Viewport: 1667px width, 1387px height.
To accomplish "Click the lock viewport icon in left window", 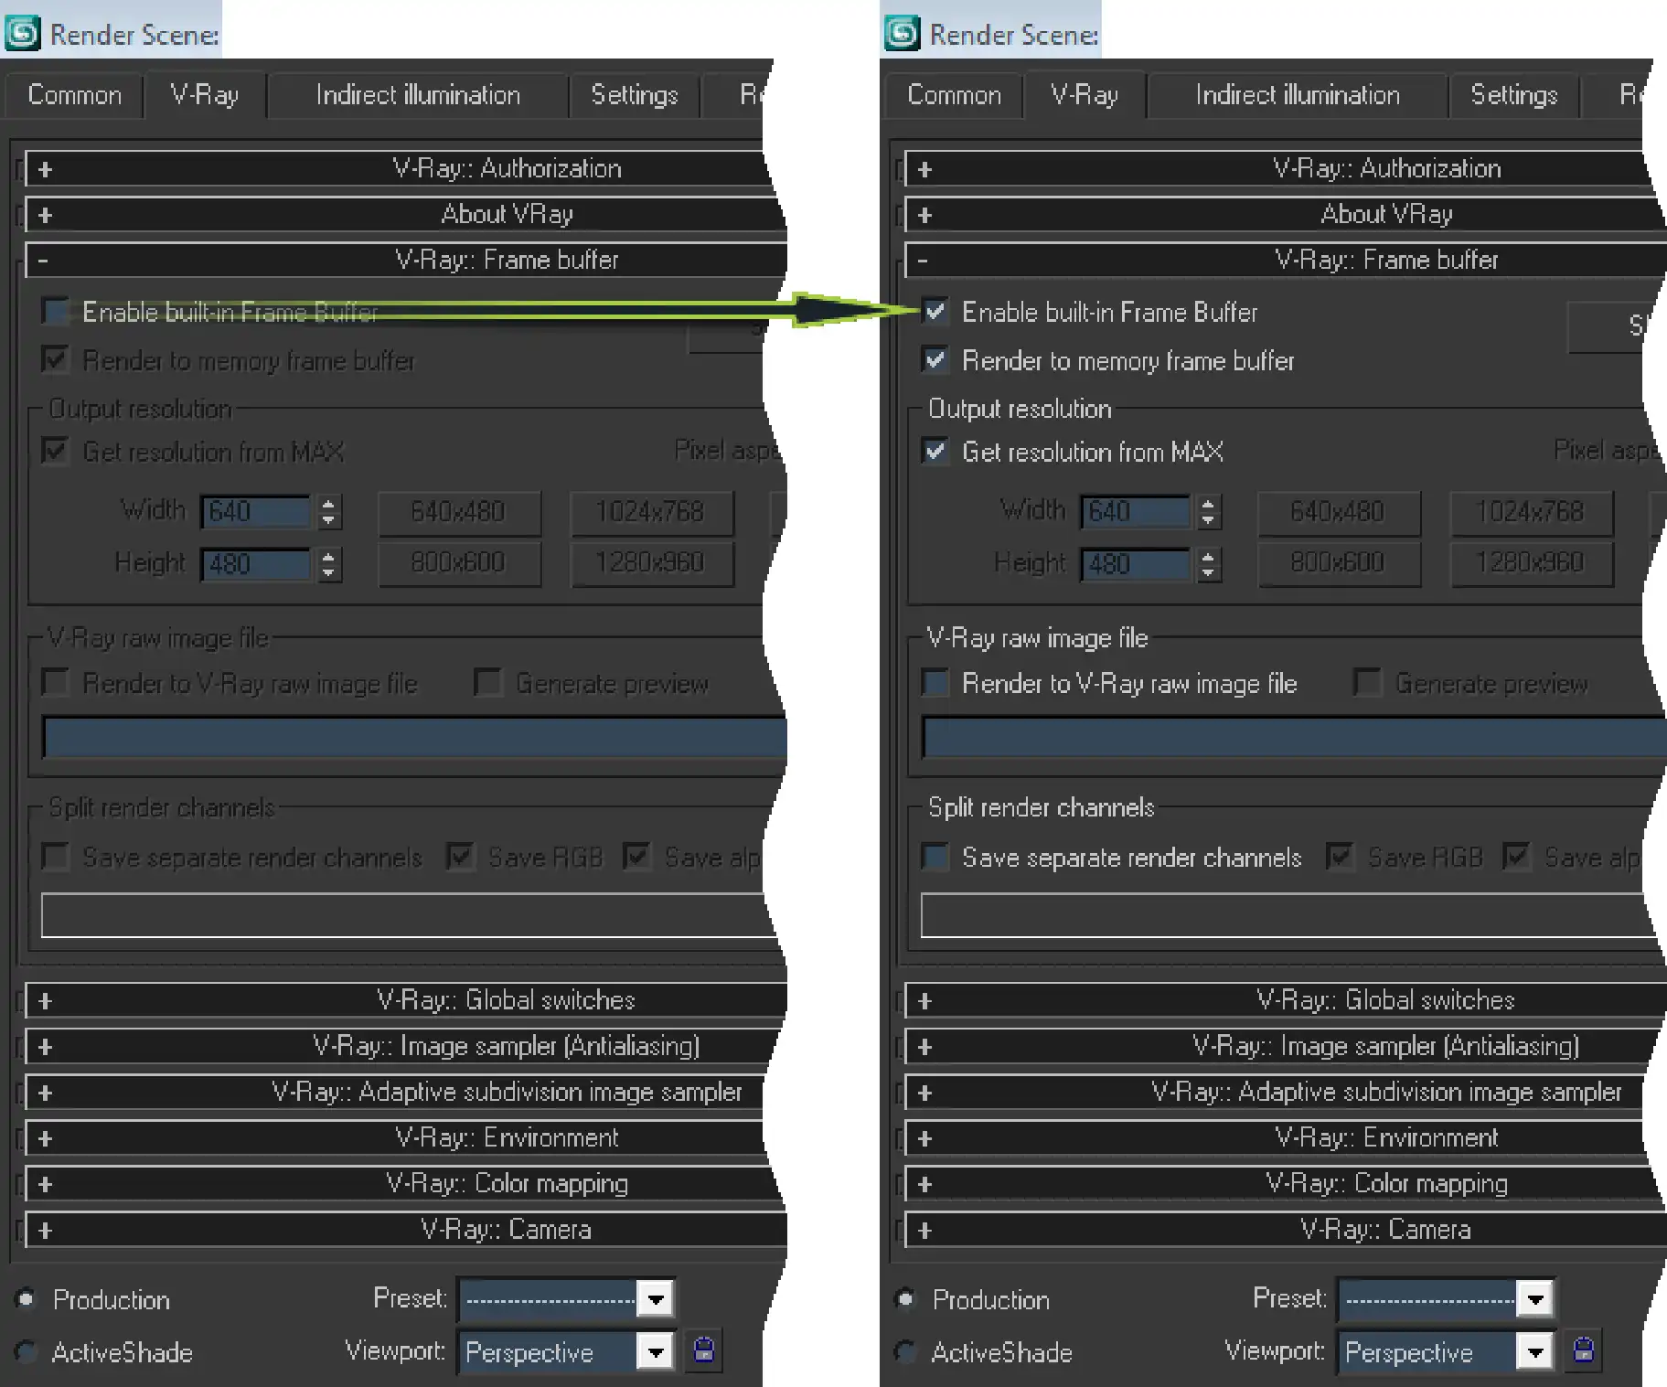I will click(703, 1350).
